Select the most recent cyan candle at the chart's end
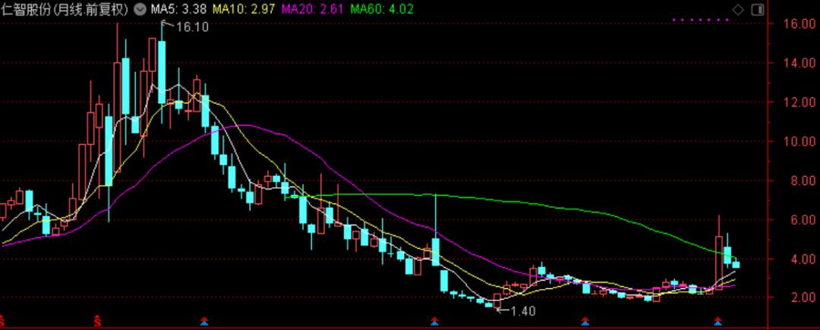Image resolution: width=820 pixels, height=330 pixels. [x=736, y=264]
